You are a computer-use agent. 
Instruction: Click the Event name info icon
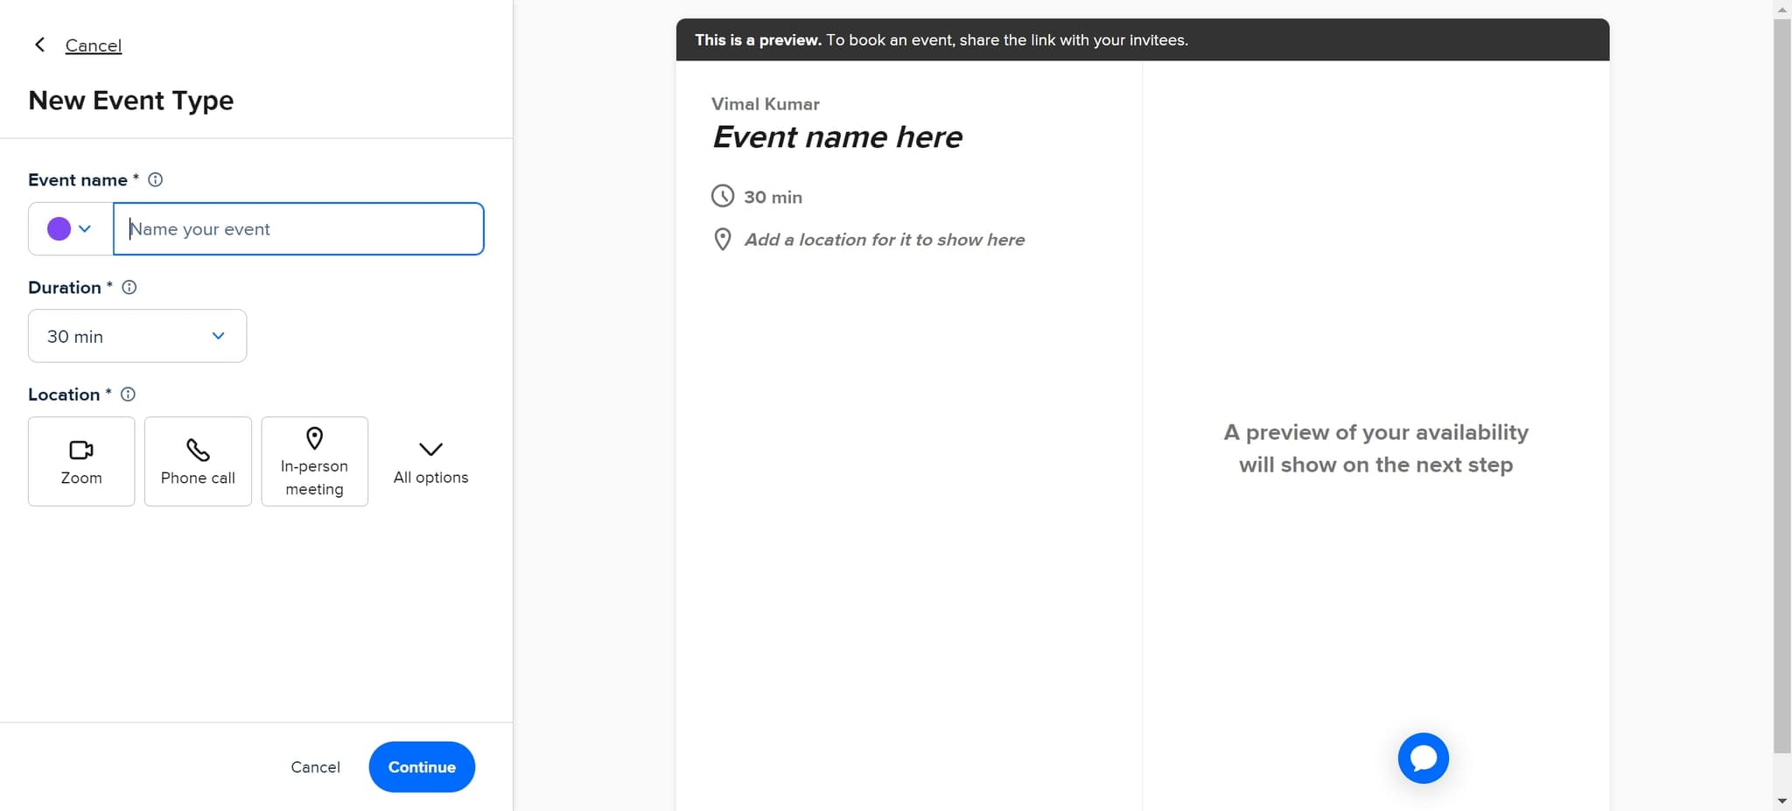pos(156,179)
